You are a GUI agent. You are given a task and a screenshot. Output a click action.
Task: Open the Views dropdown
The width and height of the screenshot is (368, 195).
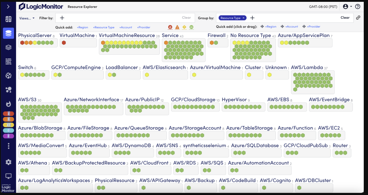tap(27, 18)
